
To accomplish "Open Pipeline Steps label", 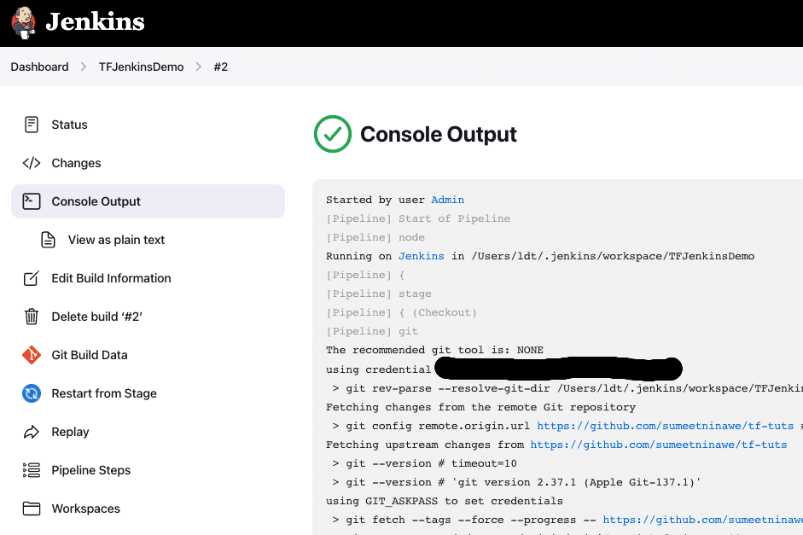I will (x=91, y=470).
